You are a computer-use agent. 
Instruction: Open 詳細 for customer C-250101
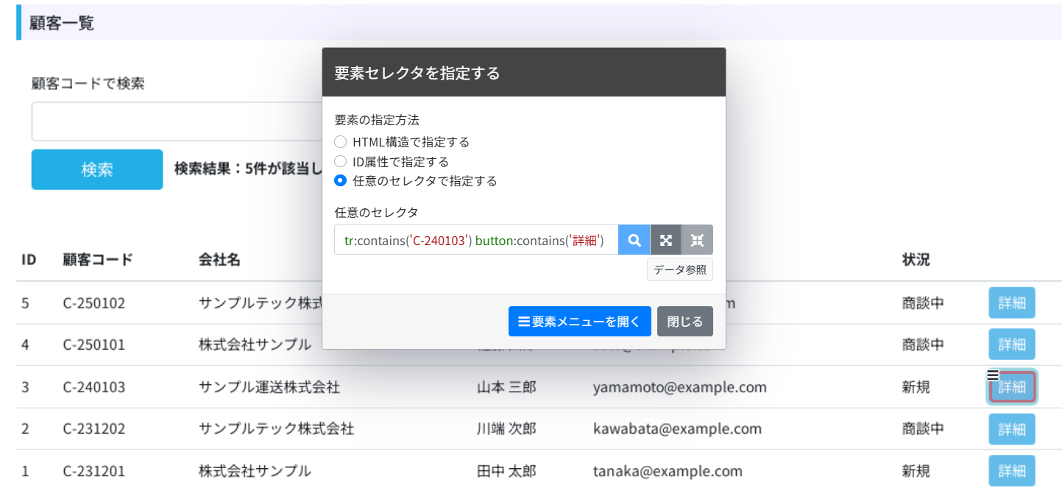pyautogui.click(x=1012, y=344)
